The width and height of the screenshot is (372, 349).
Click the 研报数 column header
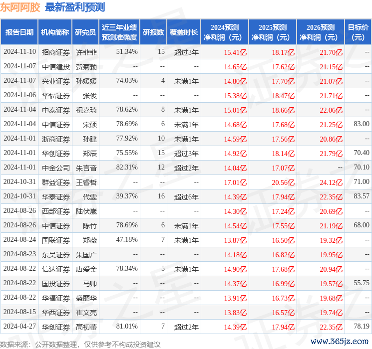coord(153,32)
